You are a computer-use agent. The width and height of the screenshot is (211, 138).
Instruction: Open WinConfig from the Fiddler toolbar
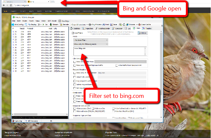click(18, 24)
